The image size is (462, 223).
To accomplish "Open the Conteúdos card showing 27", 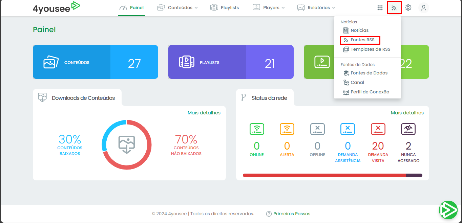I will click(96, 62).
